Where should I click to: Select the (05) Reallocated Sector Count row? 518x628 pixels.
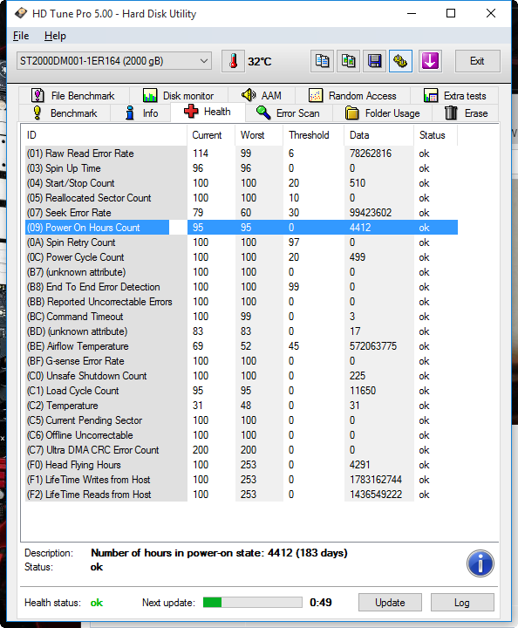[242, 198]
